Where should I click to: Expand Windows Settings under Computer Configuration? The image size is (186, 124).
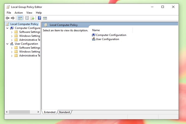tap(12, 36)
